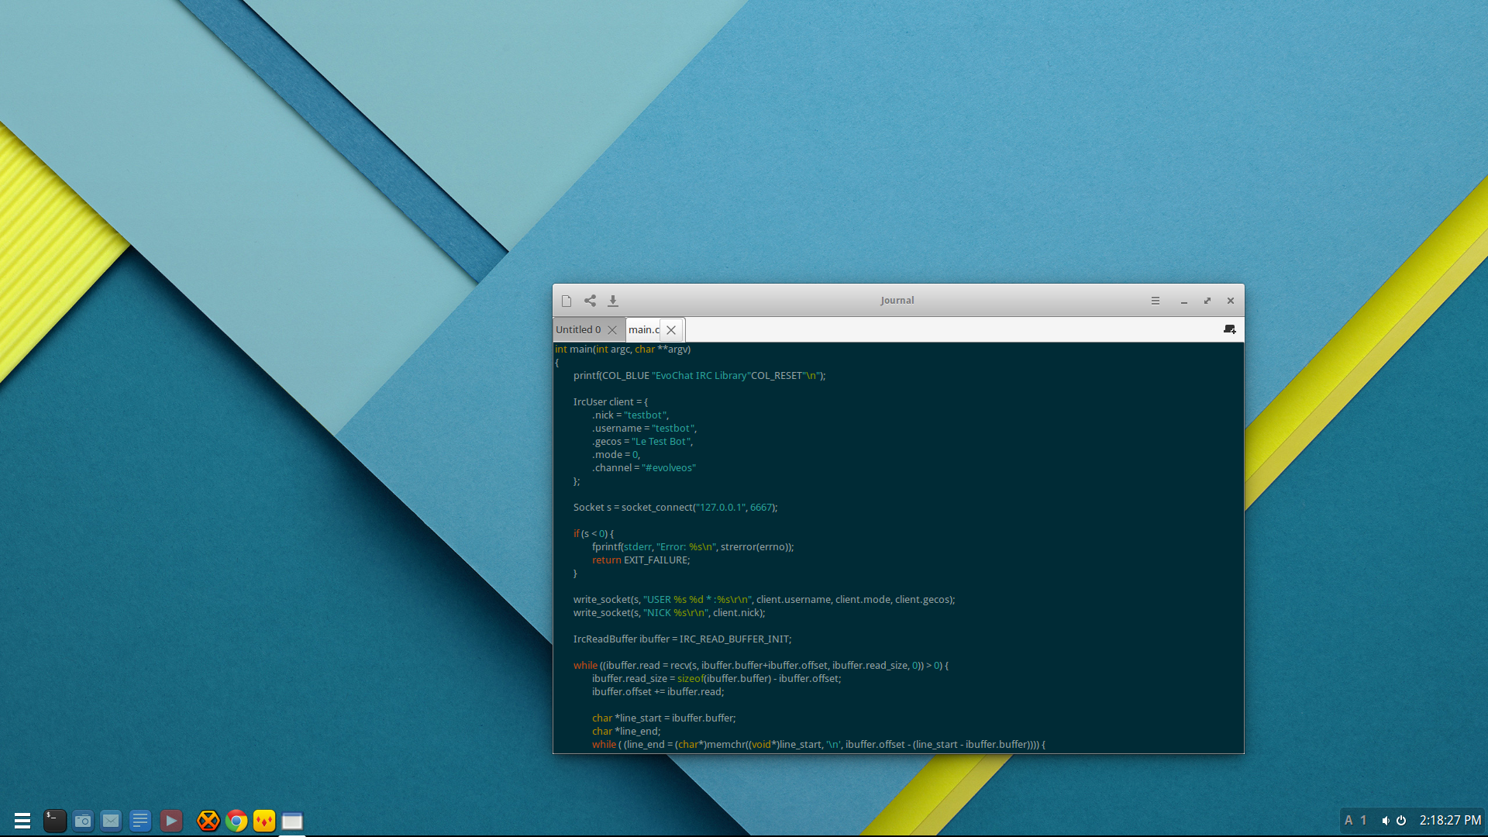Maximize the Journal window
The image size is (1488, 837).
point(1207,301)
